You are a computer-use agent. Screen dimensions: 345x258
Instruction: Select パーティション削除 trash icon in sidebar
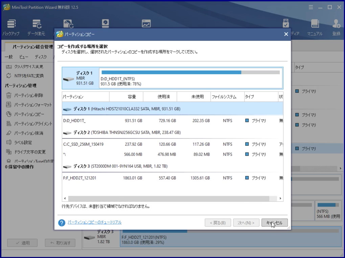[8, 95]
